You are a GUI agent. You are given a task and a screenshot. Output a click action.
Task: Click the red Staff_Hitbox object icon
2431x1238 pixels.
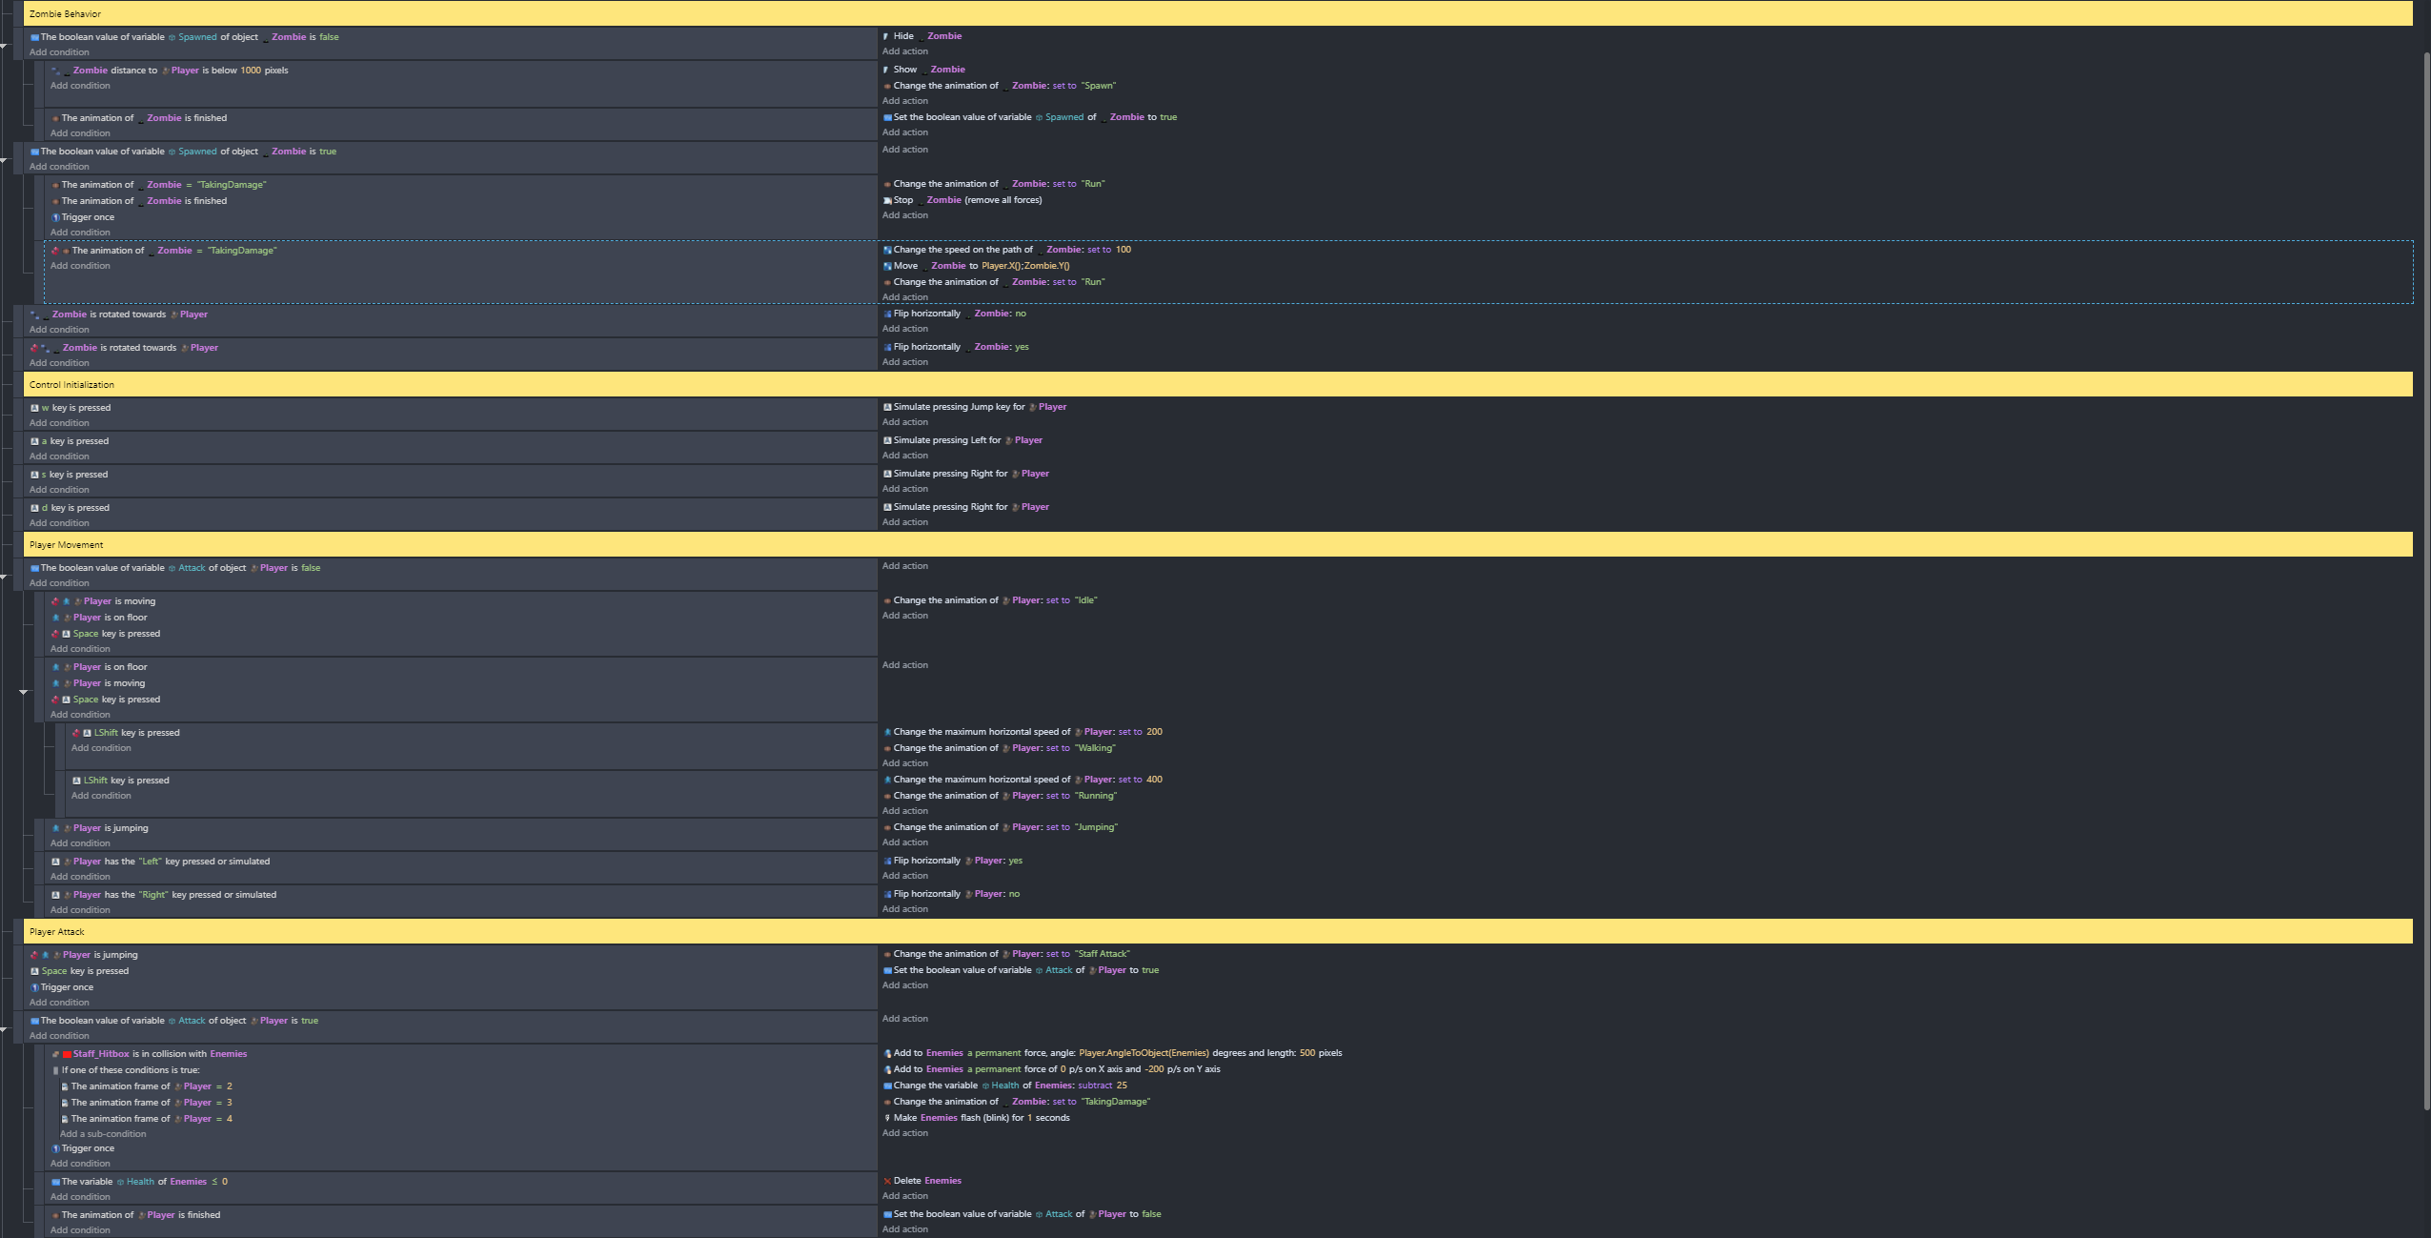pyautogui.click(x=67, y=1054)
